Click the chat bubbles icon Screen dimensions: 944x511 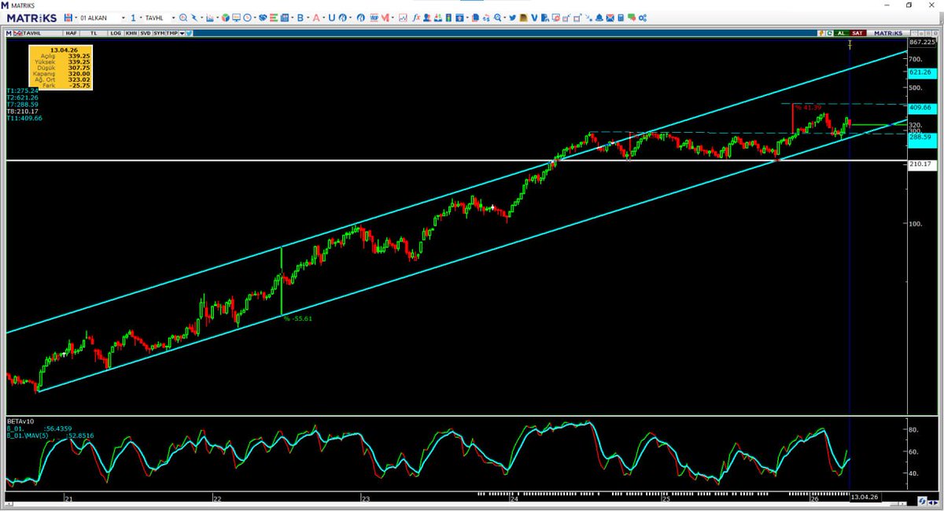[x=631, y=17]
